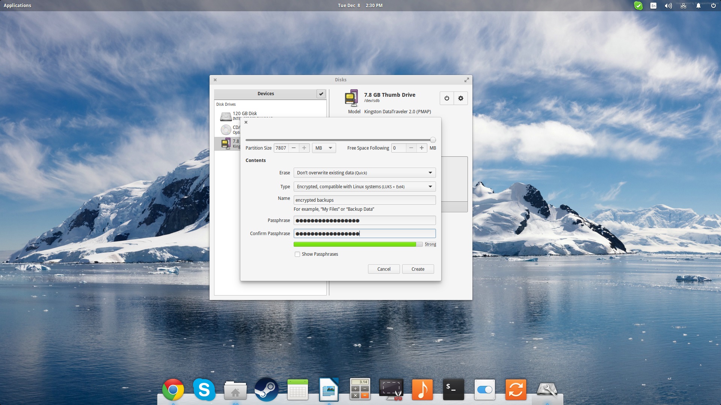Launch Steam from the dock
Image resolution: width=721 pixels, height=405 pixels.
267,390
